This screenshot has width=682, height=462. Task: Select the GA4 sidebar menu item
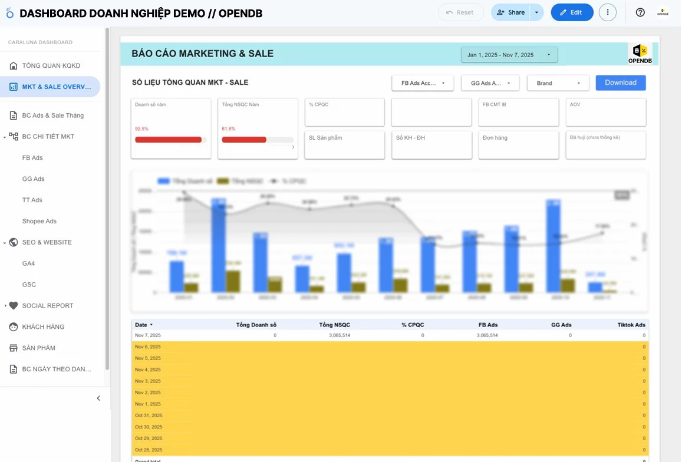[x=28, y=263]
